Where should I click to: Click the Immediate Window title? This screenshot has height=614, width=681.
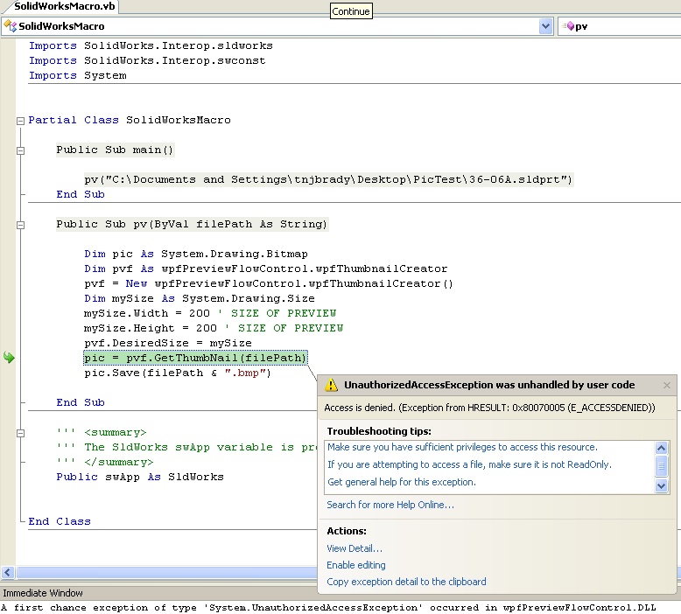coord(43,593)
